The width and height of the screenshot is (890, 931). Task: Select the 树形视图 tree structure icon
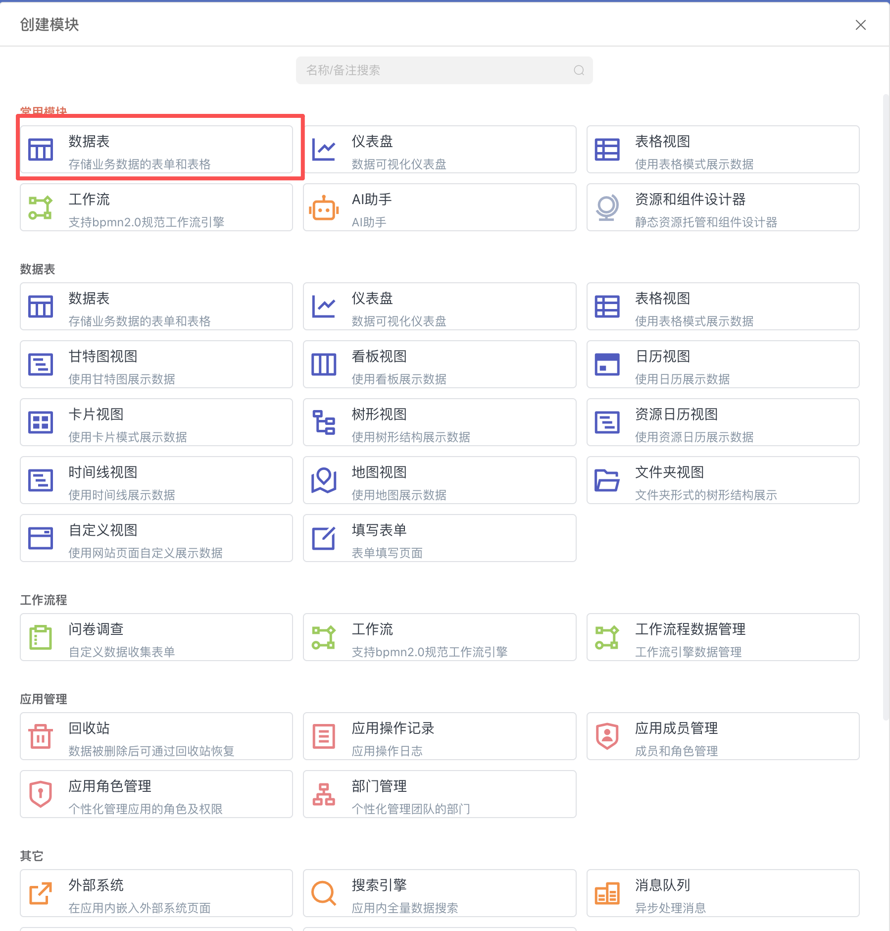[324, 422]
